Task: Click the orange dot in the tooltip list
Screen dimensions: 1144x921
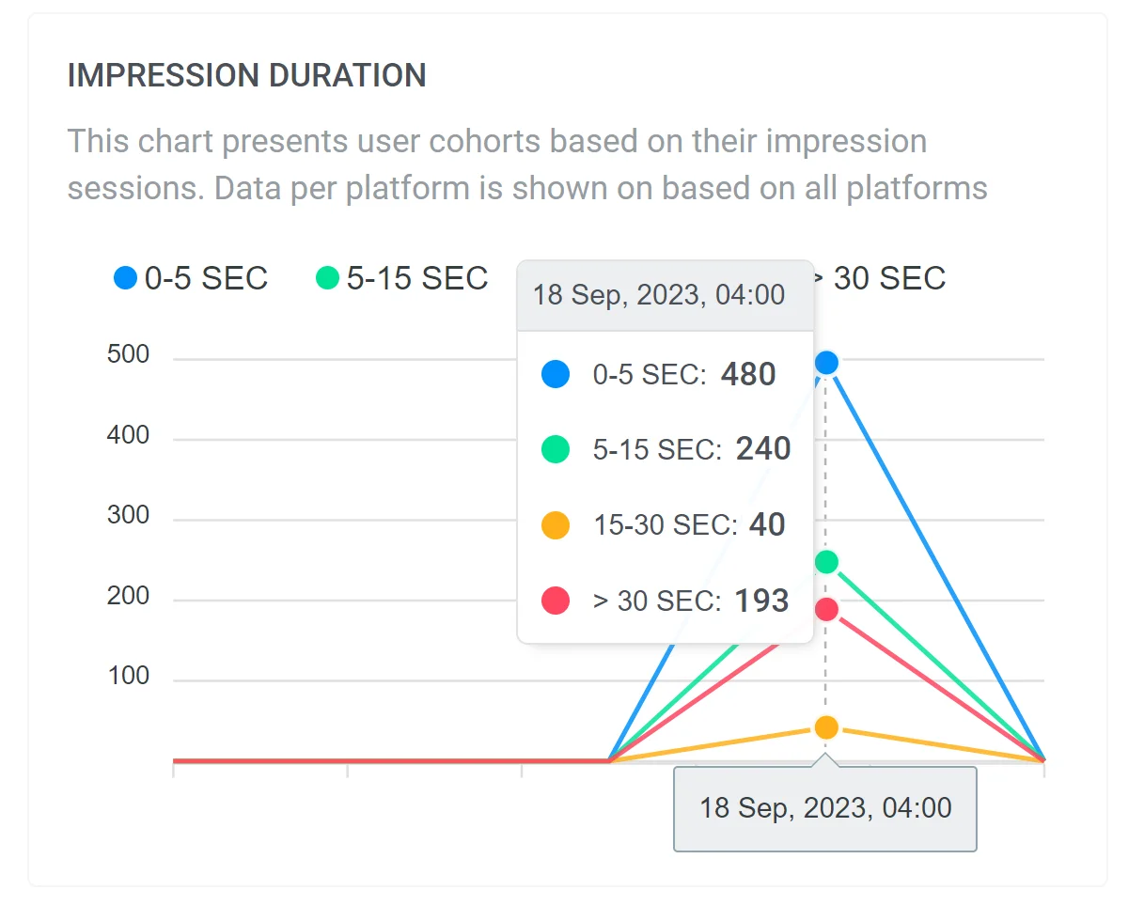Action: pos(556,525)
